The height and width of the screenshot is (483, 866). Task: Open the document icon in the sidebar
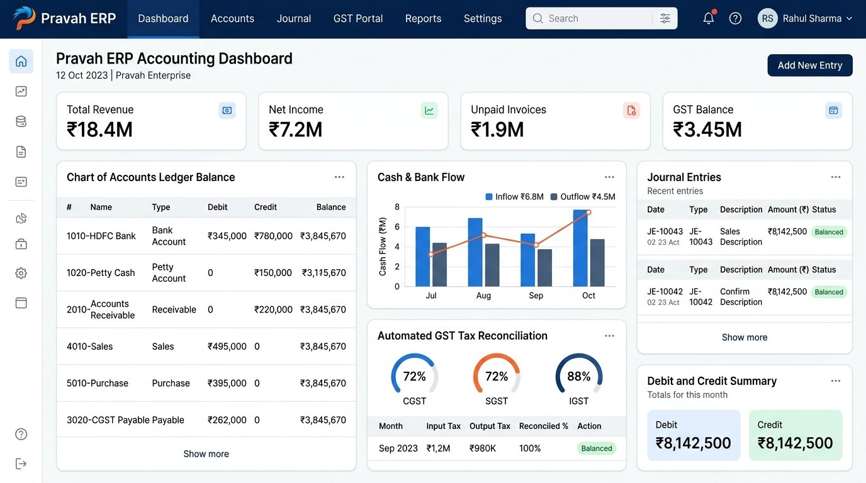point(21,152)
